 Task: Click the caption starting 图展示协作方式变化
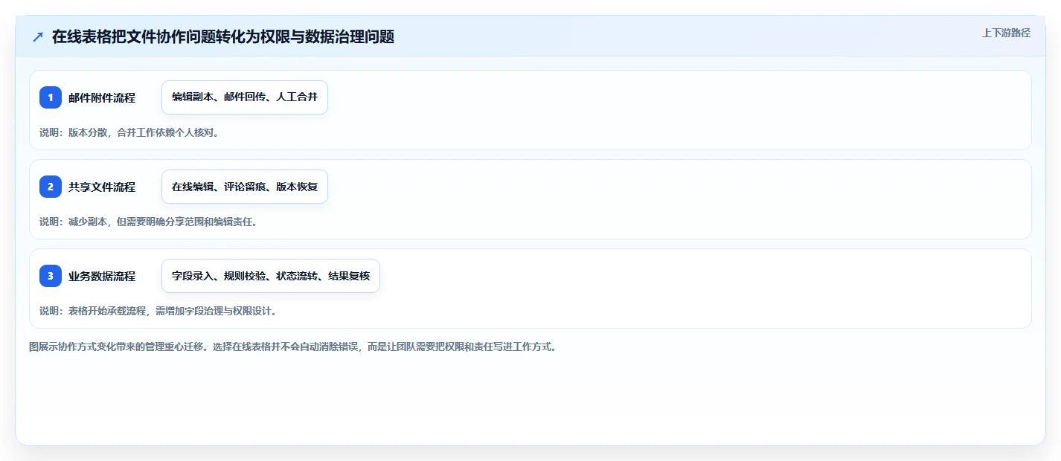[x=293, y=346]
